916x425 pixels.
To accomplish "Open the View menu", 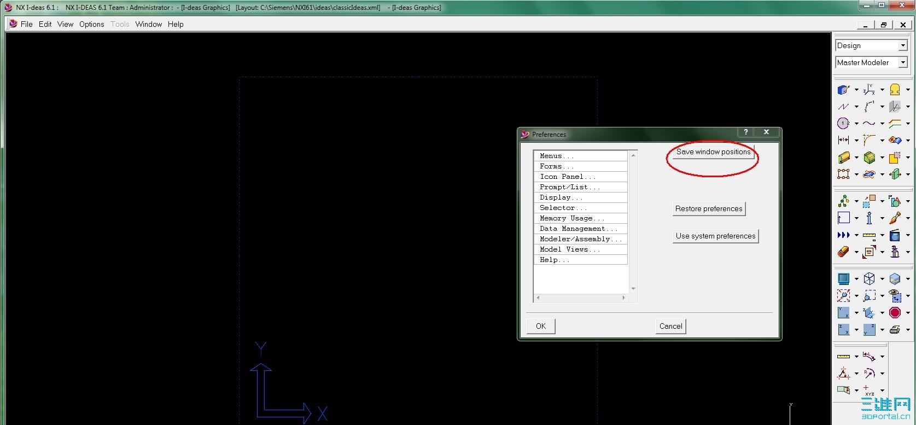I will (65, 24).
